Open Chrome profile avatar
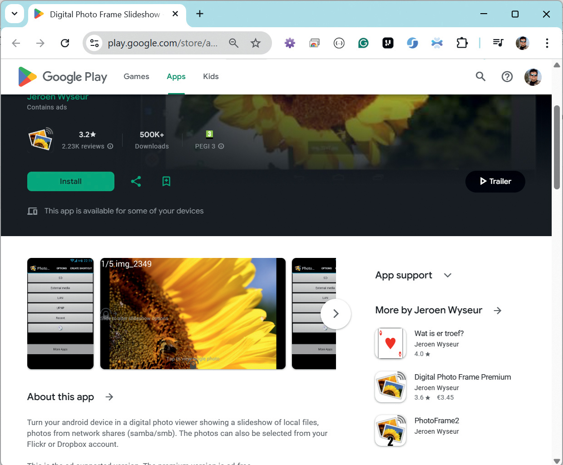The width and height of the screenshot is (563, 465). pos(523,43)
